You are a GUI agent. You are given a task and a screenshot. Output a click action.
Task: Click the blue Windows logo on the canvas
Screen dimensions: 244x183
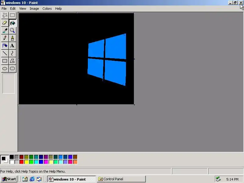[107, 59]
